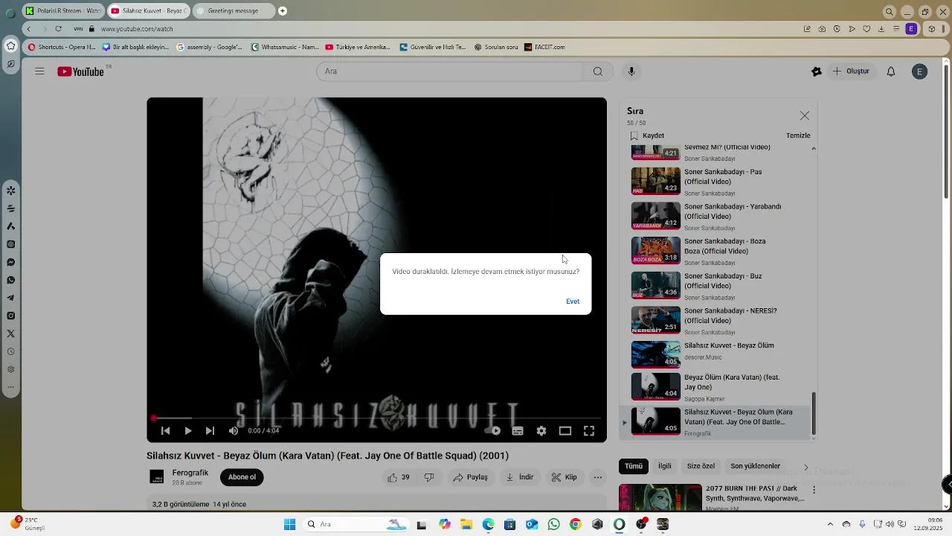The width and height of the screenshot is (952, 536).
Task: Open YouTube notifications bell
Action: pos(891,71)
